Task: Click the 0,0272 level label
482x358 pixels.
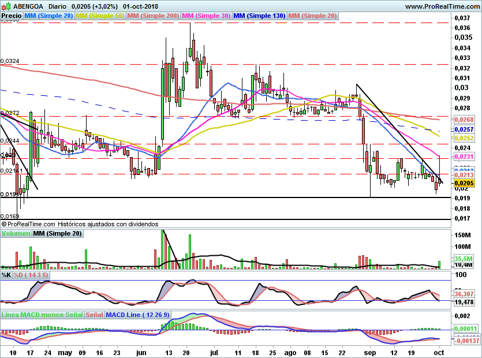Action: tap(10, 113)
